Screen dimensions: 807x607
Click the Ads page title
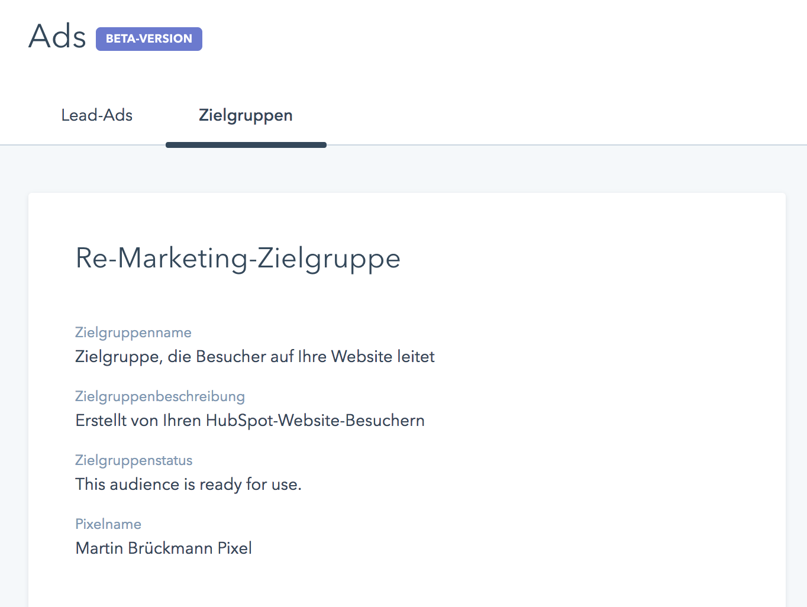click(57, 37)
